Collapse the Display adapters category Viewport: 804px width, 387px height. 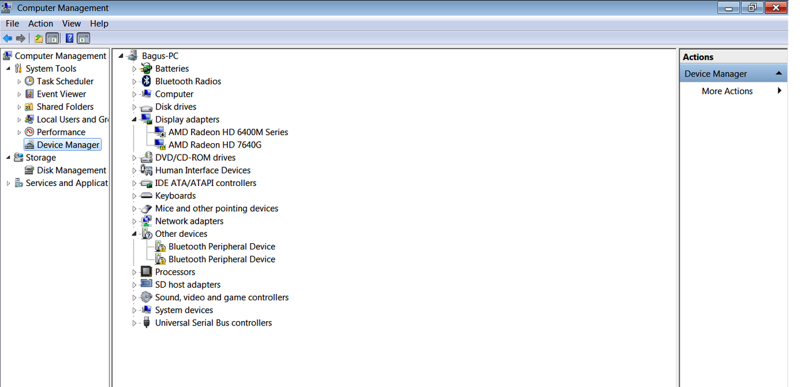[x=134, y=119]
